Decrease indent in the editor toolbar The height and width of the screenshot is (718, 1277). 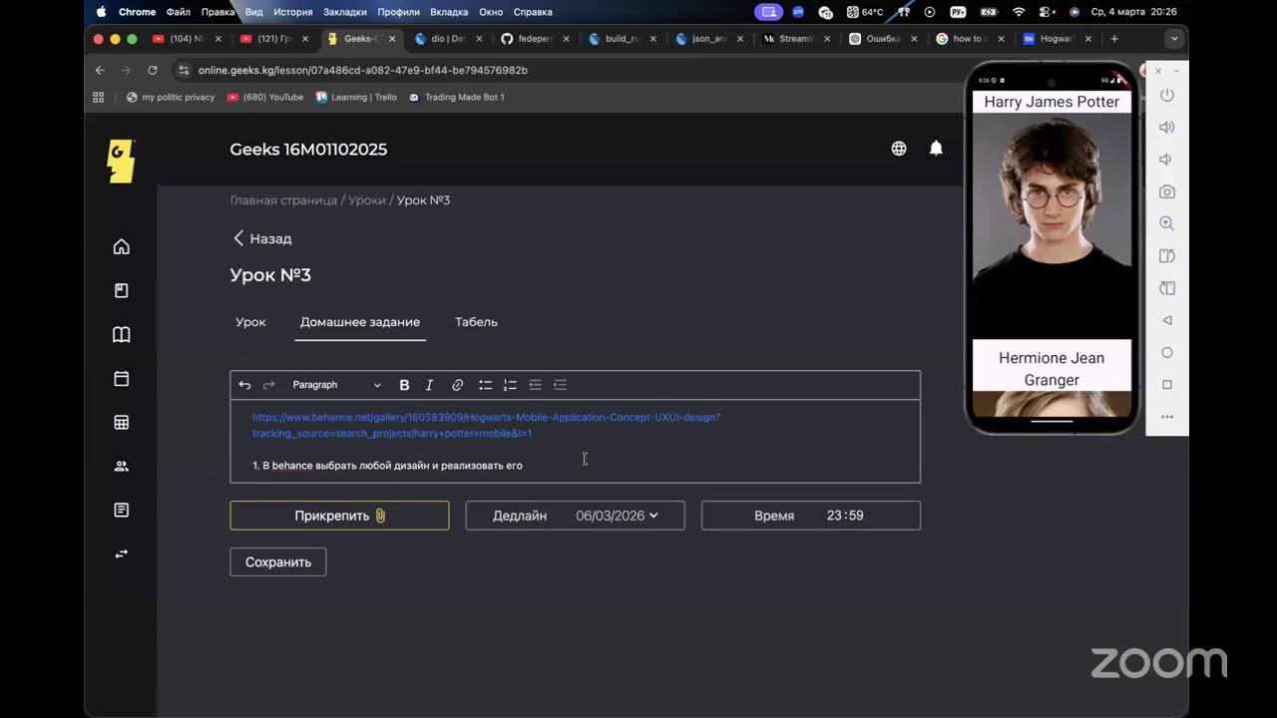tap(535, 385)
